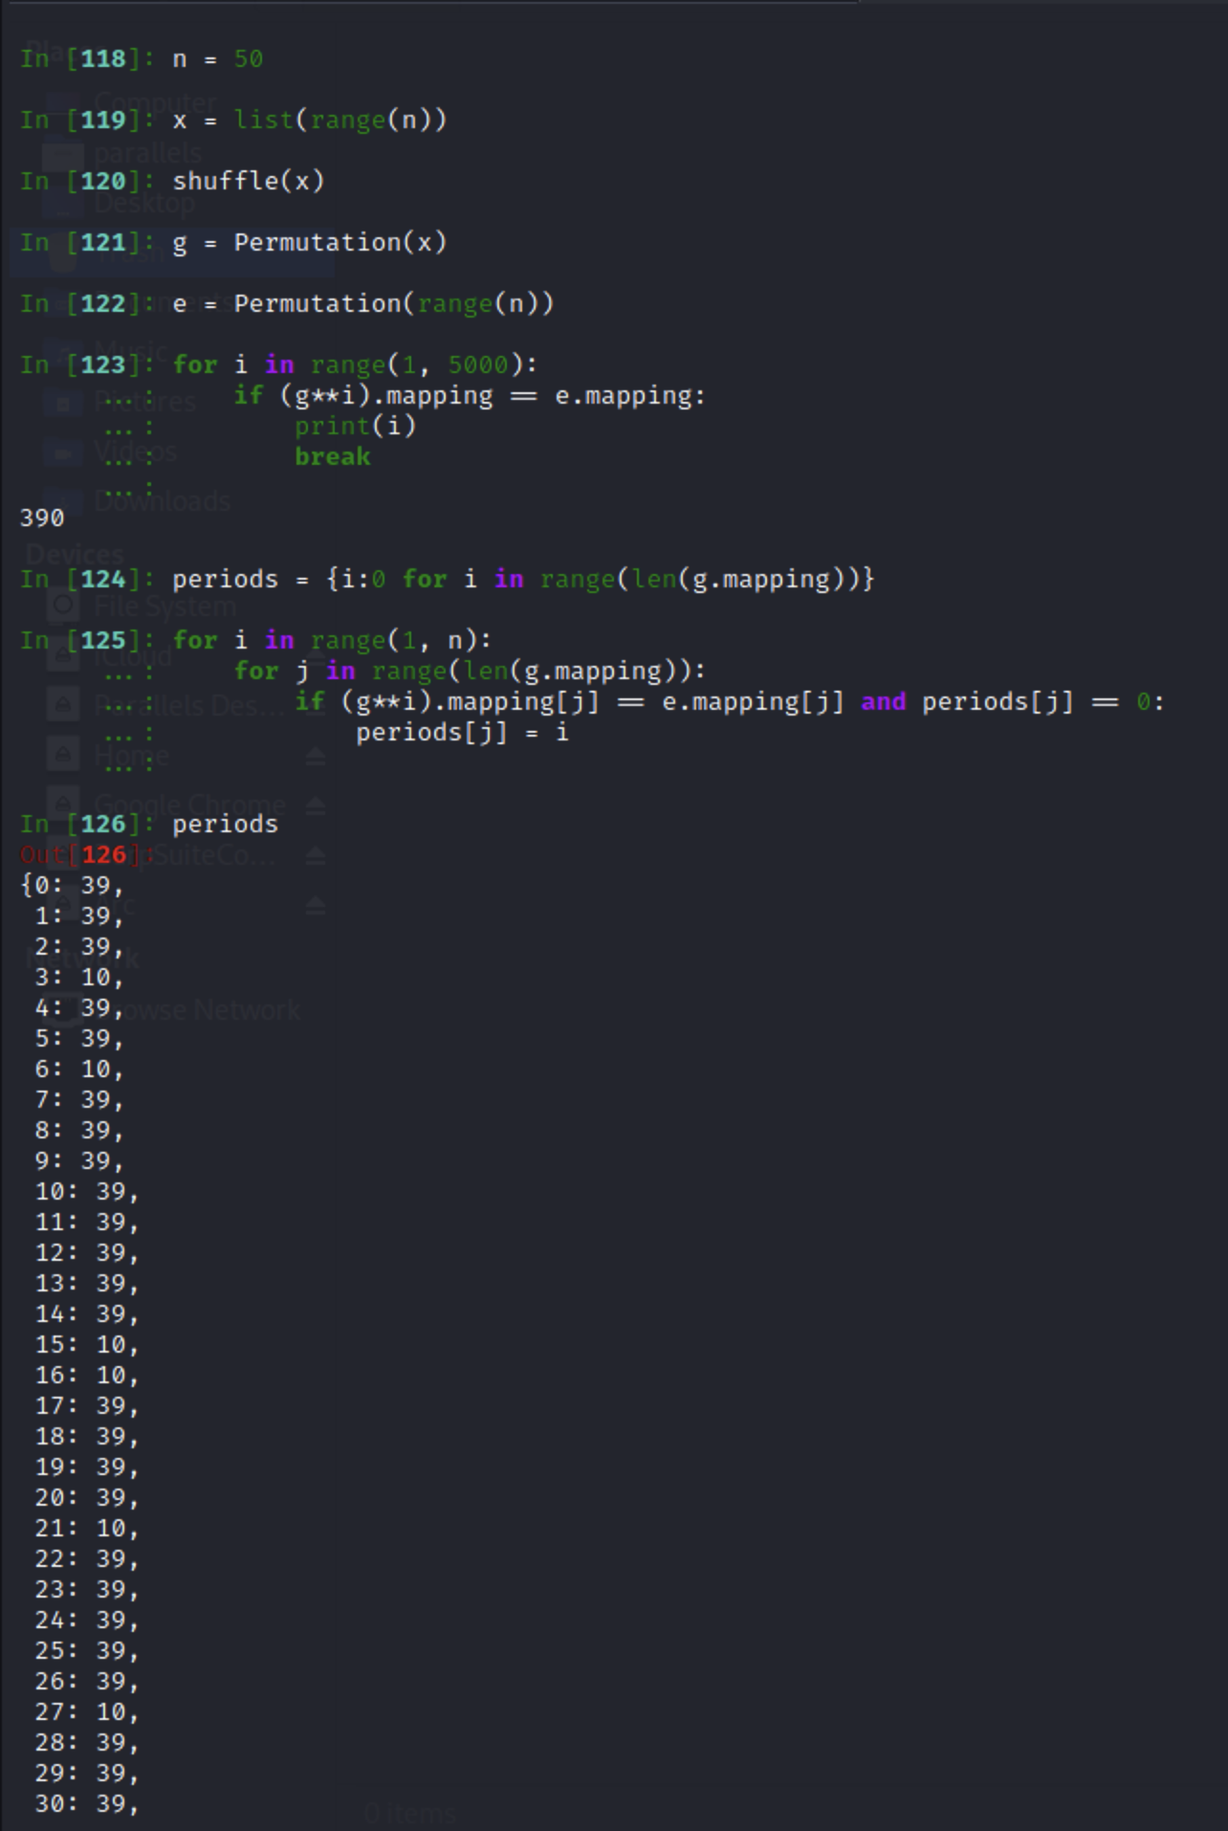Click the output row '24: 39,'
Viewport: 1228px width, 1831px height.
click(87, 1621)
